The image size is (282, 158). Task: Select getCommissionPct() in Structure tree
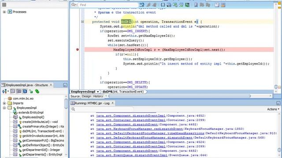click(x=43, y=140)
